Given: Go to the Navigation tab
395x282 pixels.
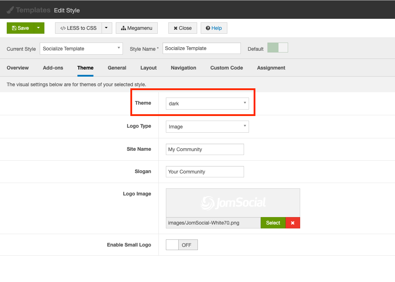Looking at the screenshot, I should pos(183,68).
